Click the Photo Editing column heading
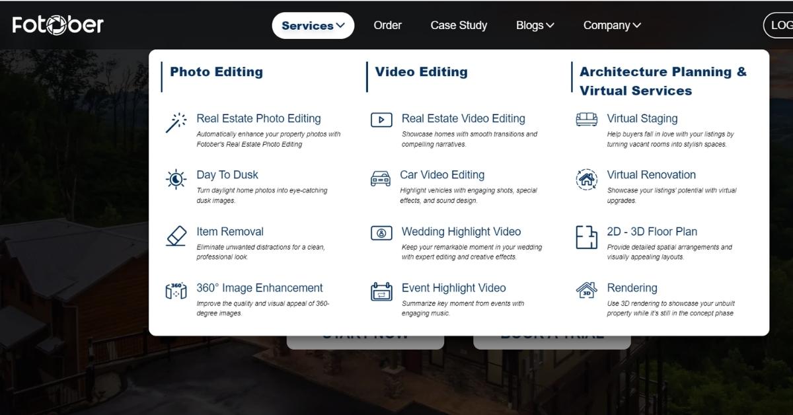Viewport: 793px width, 415px height. (216, 71)
